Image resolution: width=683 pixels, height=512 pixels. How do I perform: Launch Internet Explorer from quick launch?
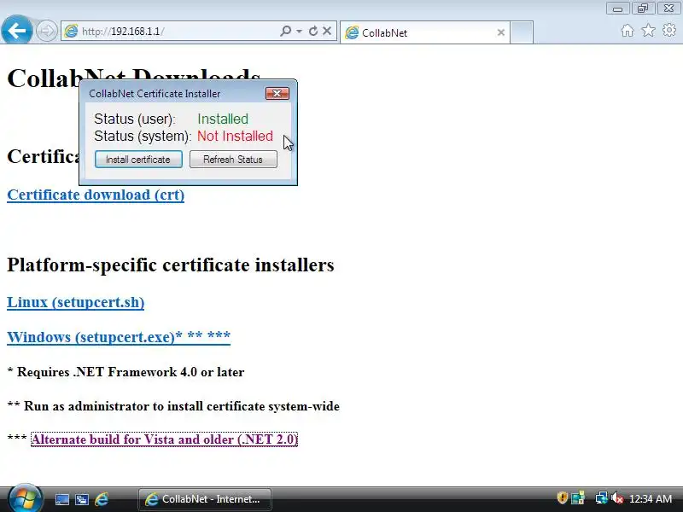[x=102, y=499]
